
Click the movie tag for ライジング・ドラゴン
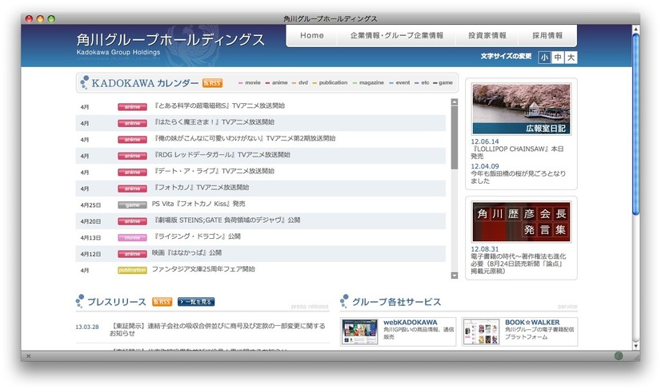click(x=132, y=238)
